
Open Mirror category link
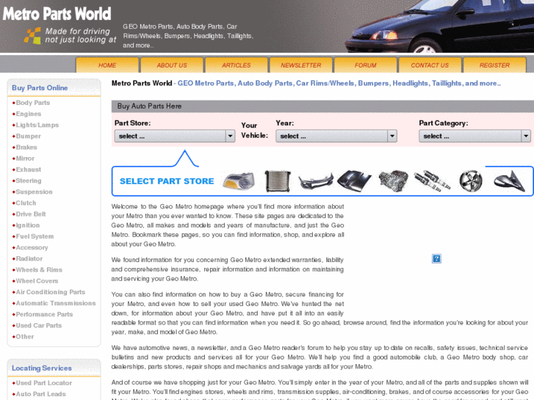tap(25, 159)
